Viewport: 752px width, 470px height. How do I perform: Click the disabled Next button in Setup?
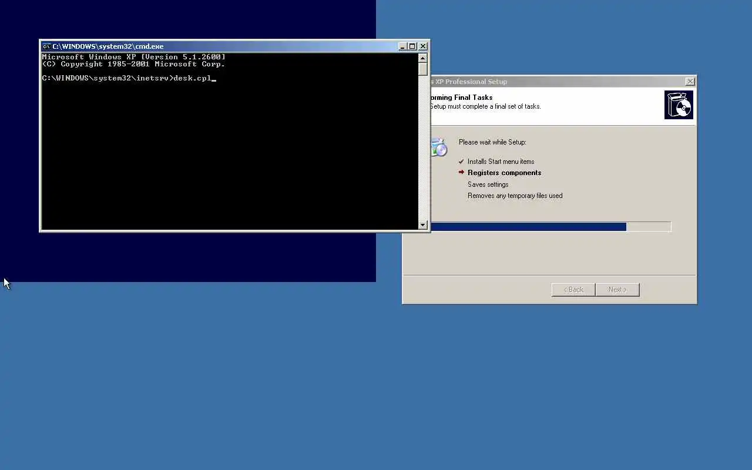pyautogui.click(x=617, y=290)
